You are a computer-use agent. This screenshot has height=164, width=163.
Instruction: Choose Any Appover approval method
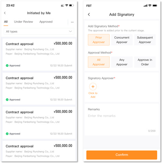[122, 62]
